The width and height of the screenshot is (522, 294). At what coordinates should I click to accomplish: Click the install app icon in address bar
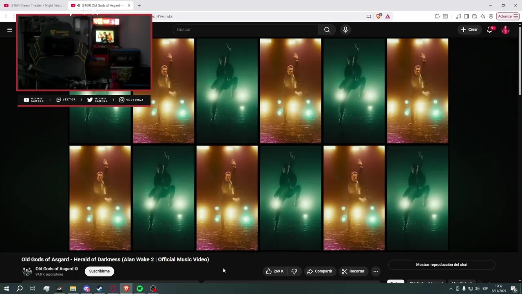[369, 16]
